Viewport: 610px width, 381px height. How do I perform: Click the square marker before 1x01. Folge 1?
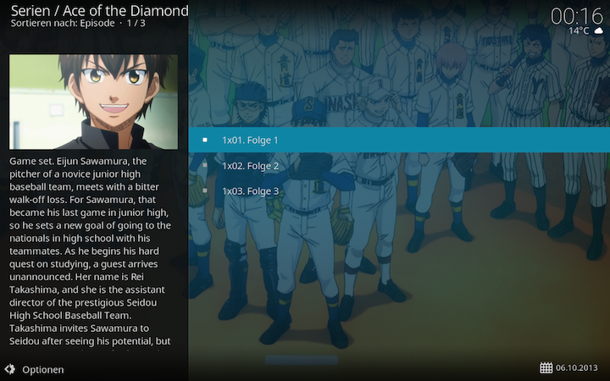(205, 140)
